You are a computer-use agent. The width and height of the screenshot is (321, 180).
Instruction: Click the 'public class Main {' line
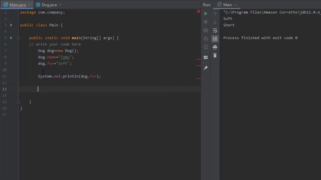(x=41, y=25)
